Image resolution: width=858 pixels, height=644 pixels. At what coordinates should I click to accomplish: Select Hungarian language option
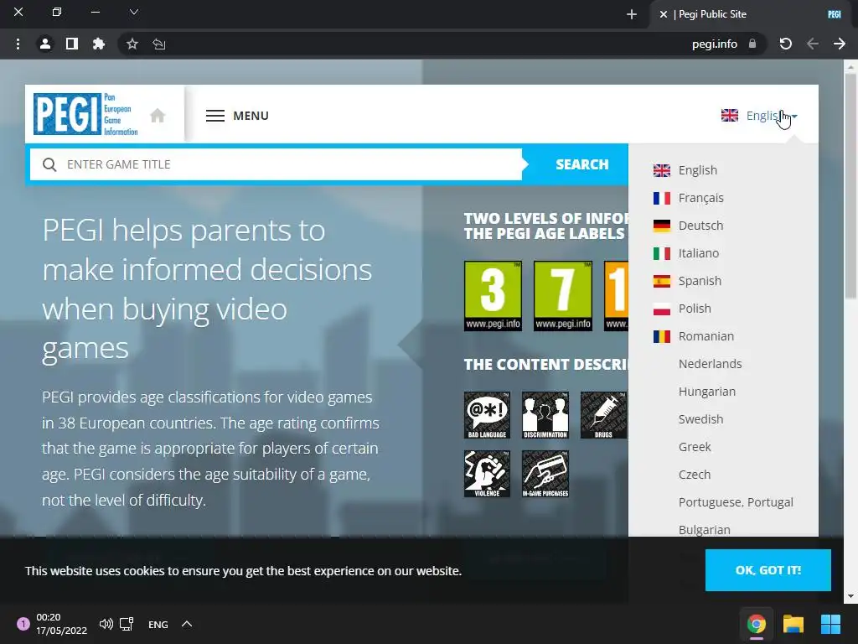click(x=706, y=392)
